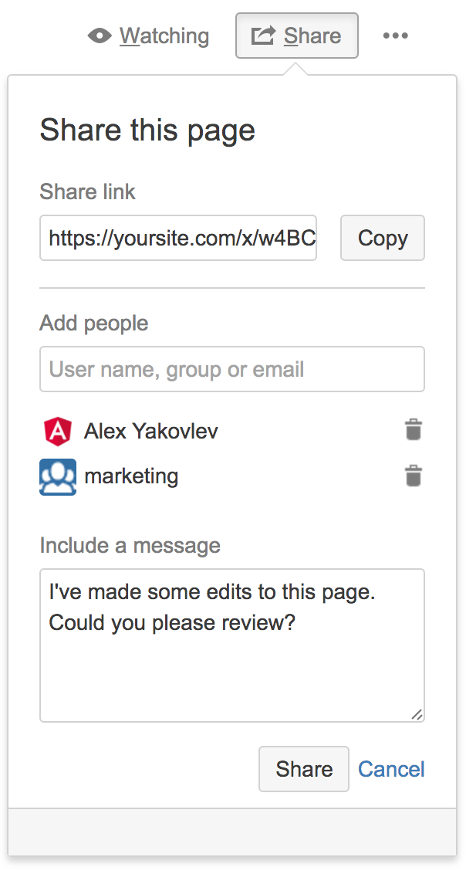Focus the user name, group or email field
Image resolution: width=466 pixels, height=874 pixels.
(232, 369)
